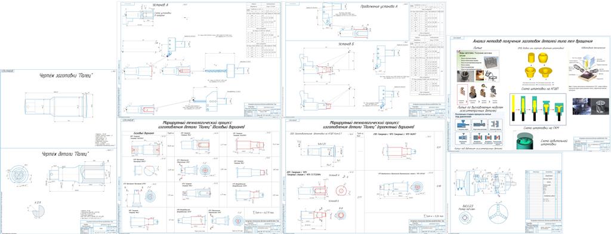Click the "Чертёж заготовки Палец" title

[x=66, y=76]
